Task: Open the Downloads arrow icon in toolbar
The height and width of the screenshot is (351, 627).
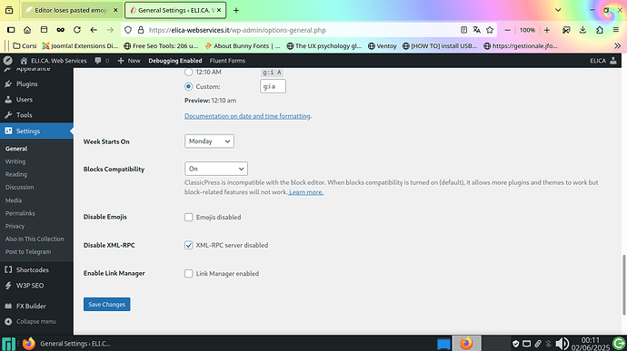Action: pyautogui.click(x=582, y=30)
